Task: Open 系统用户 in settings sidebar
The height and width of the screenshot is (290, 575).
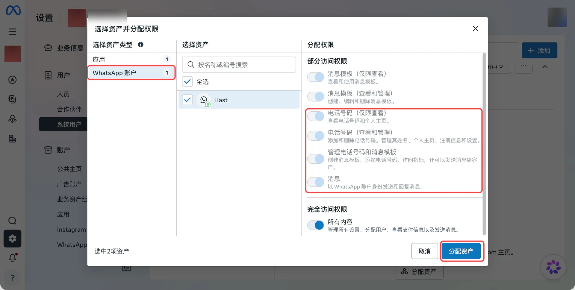Action: click(63, 124)
